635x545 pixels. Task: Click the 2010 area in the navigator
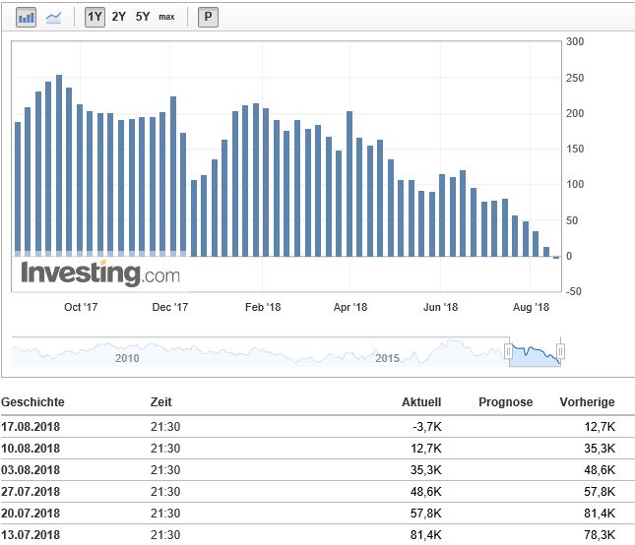click(x=125, y=357)
